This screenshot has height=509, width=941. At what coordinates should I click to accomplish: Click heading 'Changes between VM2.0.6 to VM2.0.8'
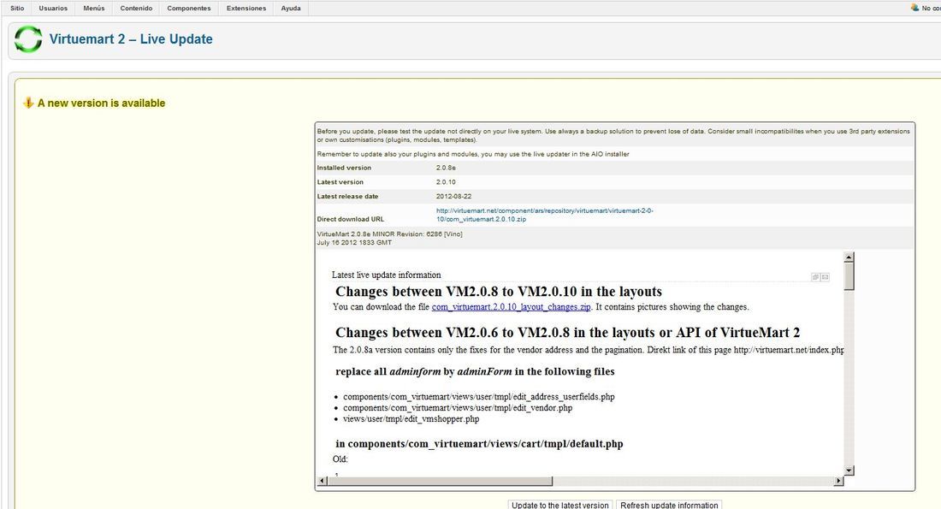point(568,333)
